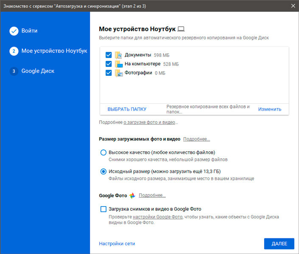Click the Файлы исходного размера description
This screenshot has height=254, width=299.
click(x=182, y=179)
